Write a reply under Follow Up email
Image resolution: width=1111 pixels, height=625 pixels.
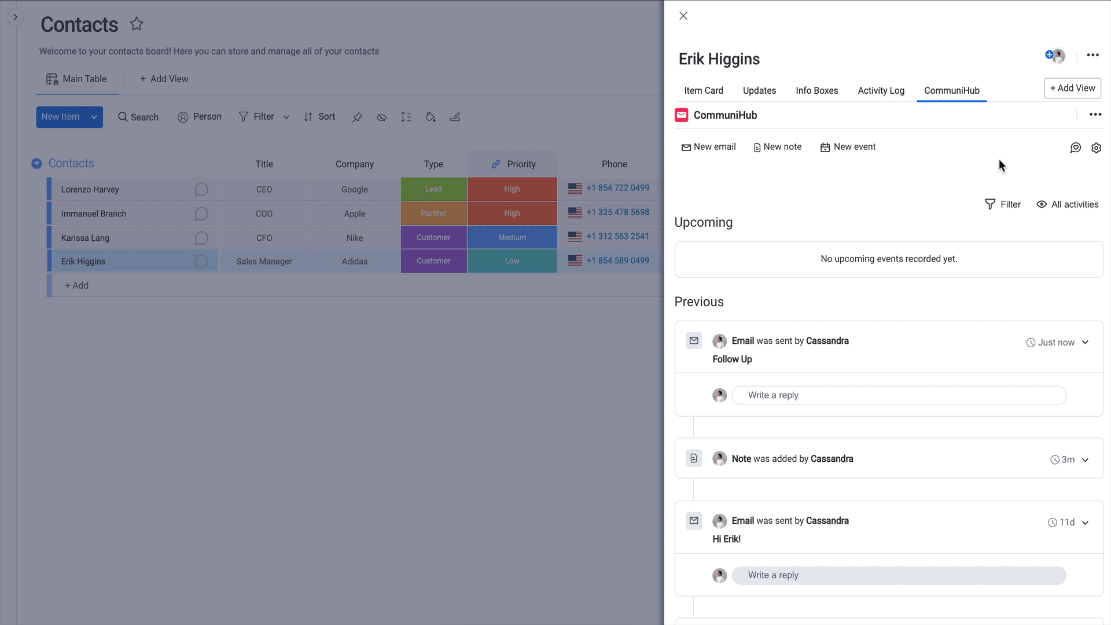pyautogui.click(x=899, y=395)
